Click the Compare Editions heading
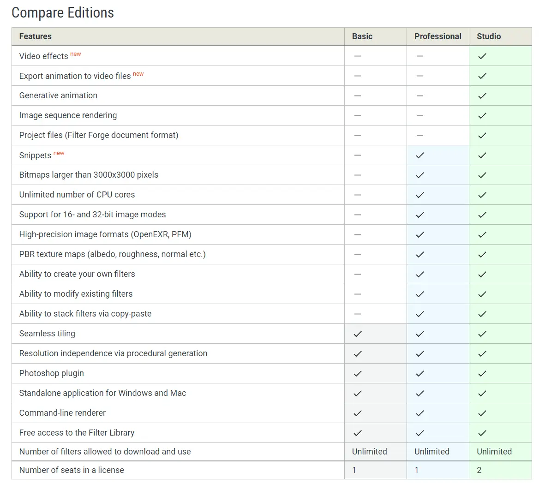The image size is (539, 484). 62,12
